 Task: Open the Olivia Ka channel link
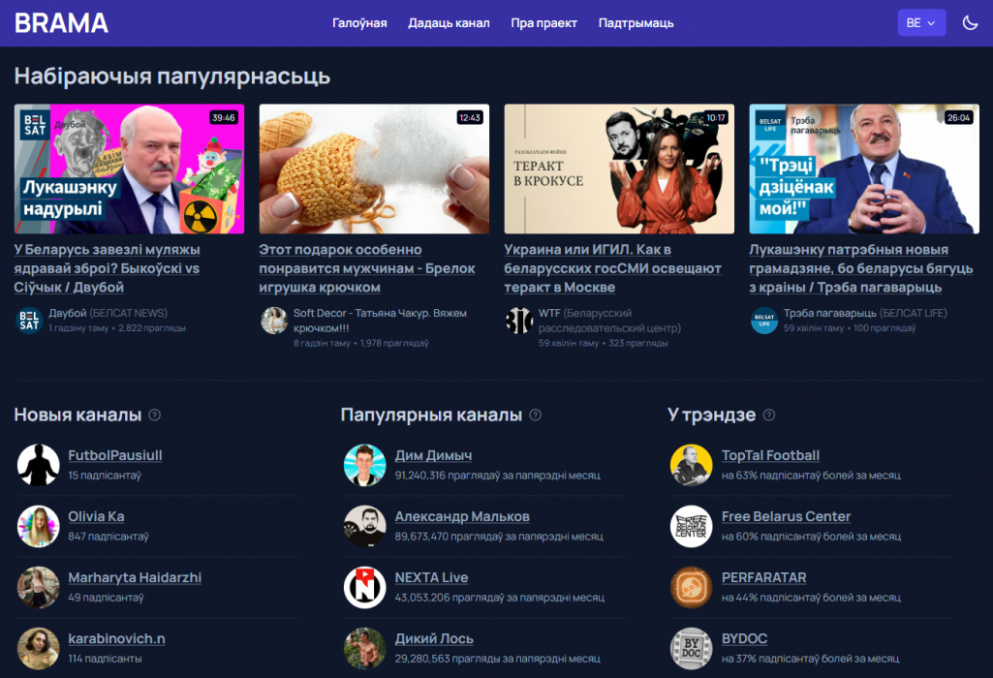[x=96, y=516]
